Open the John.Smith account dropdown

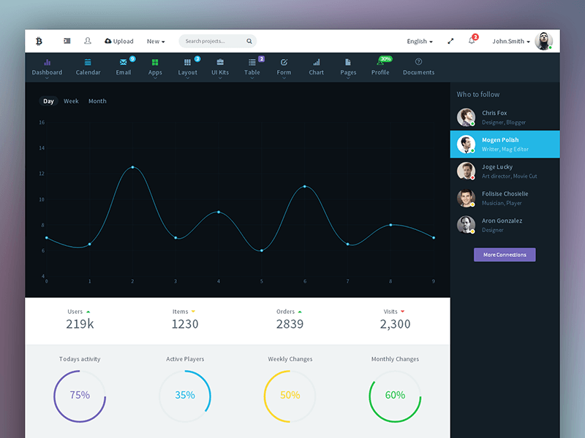511,42
